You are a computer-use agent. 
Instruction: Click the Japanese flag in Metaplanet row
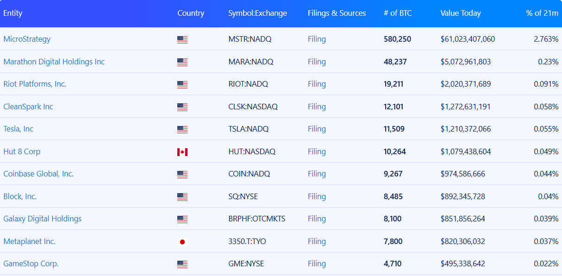pyautogui.click(x=182, y=242)
